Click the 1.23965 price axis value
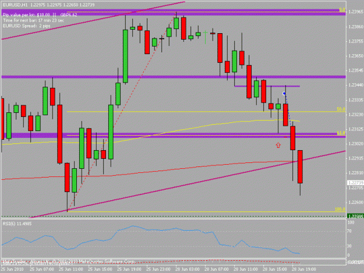The width and height of the screenshot is (364, 273). 356,12
